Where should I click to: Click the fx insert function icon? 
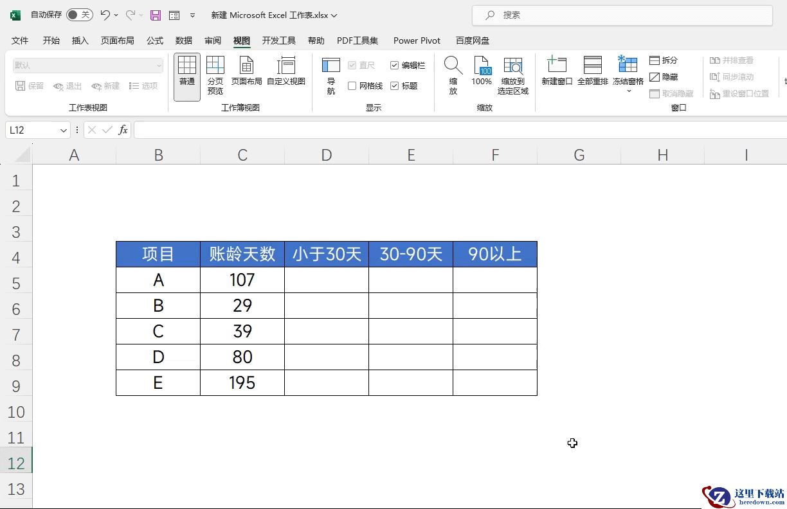click(x=123, y=130)
